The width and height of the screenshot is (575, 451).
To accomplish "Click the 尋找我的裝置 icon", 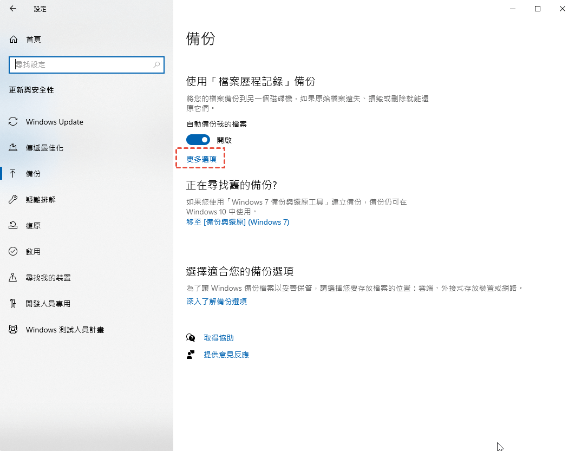I will [x=14, y=278].
